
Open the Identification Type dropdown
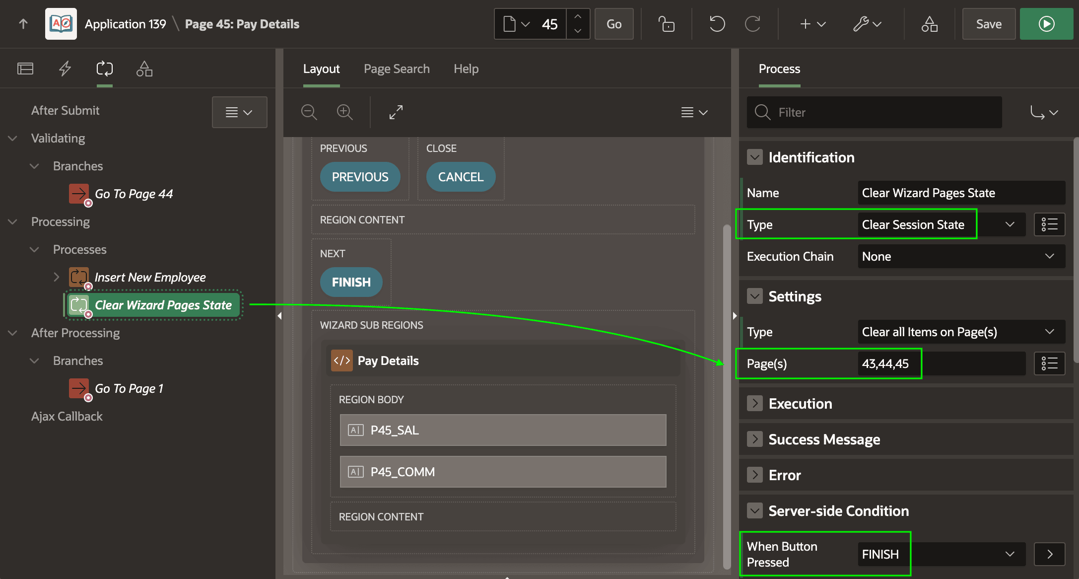942,224
